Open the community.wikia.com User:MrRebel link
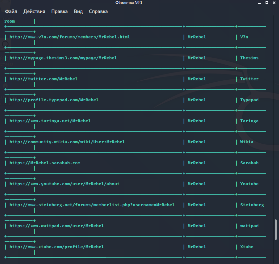 coord(67,142)
